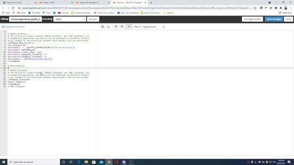Click the '# END WordPress' line
Screen dimensions: 294x165
tap(17, 66)
